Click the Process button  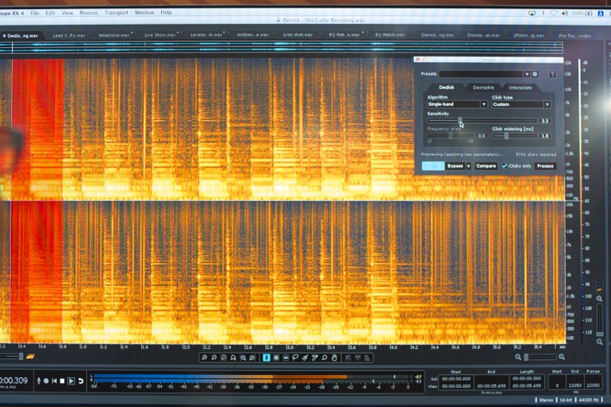pyautogui.click(x=545, y=166)
